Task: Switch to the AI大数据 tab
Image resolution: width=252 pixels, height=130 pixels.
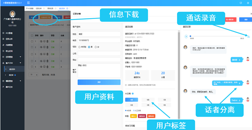Action: click(x=30, y=8)
